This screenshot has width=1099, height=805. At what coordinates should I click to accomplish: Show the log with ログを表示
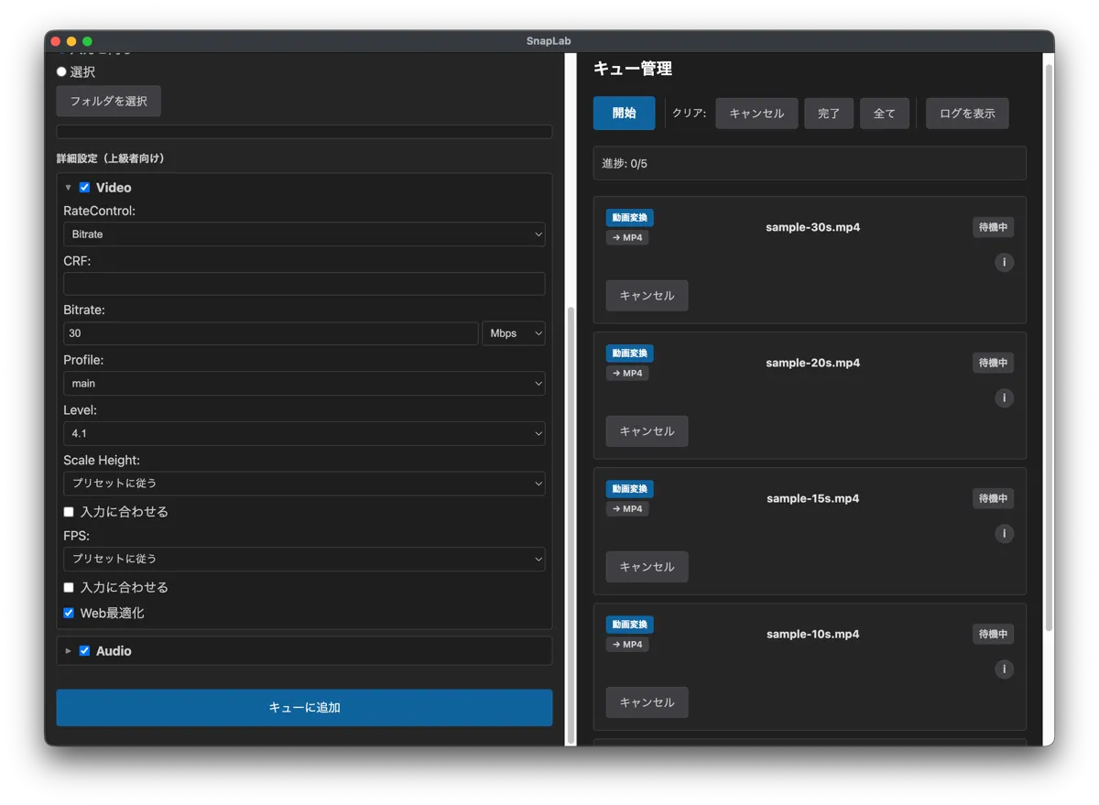(967, 113)
